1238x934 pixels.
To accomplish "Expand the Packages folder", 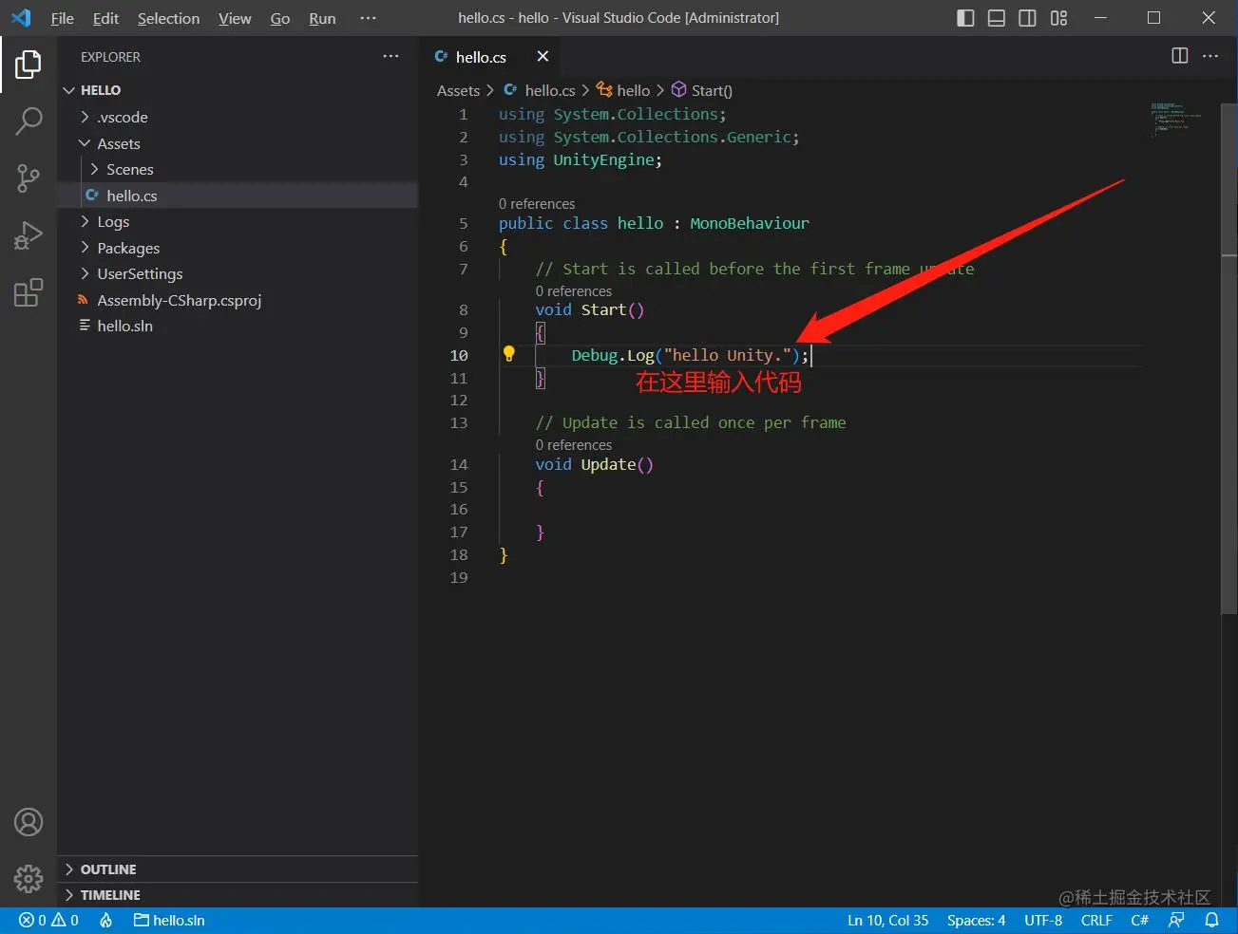I will coord(128,248).
